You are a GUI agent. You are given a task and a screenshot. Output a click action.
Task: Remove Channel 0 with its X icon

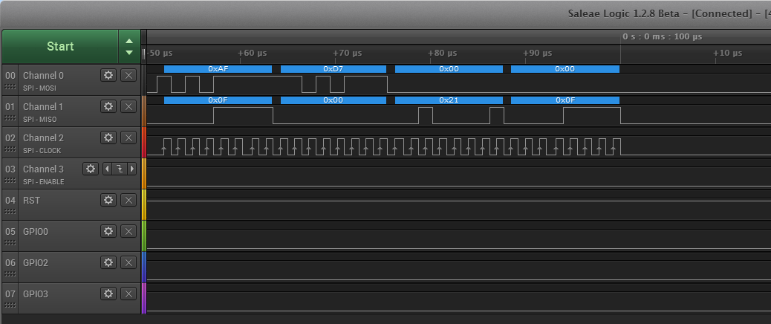128,75
